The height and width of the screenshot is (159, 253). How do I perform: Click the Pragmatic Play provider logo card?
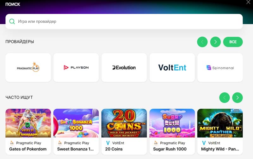point(28,67)
